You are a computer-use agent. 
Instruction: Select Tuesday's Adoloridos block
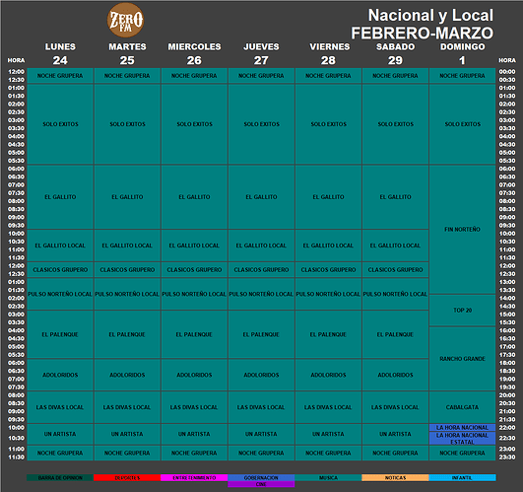coord(127,375)
